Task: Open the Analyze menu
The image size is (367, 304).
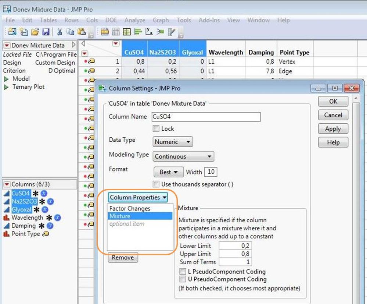Action: coord(134,20)
